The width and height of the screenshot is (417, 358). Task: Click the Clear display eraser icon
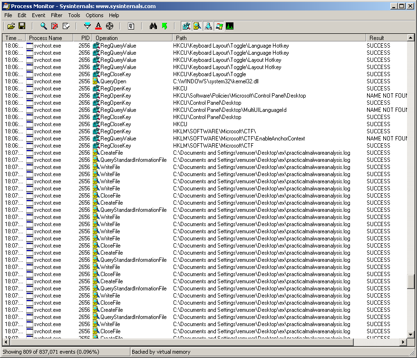coord(66,26)
